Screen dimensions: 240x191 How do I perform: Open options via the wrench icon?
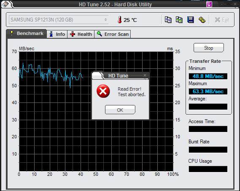click(x=202, y=20)
